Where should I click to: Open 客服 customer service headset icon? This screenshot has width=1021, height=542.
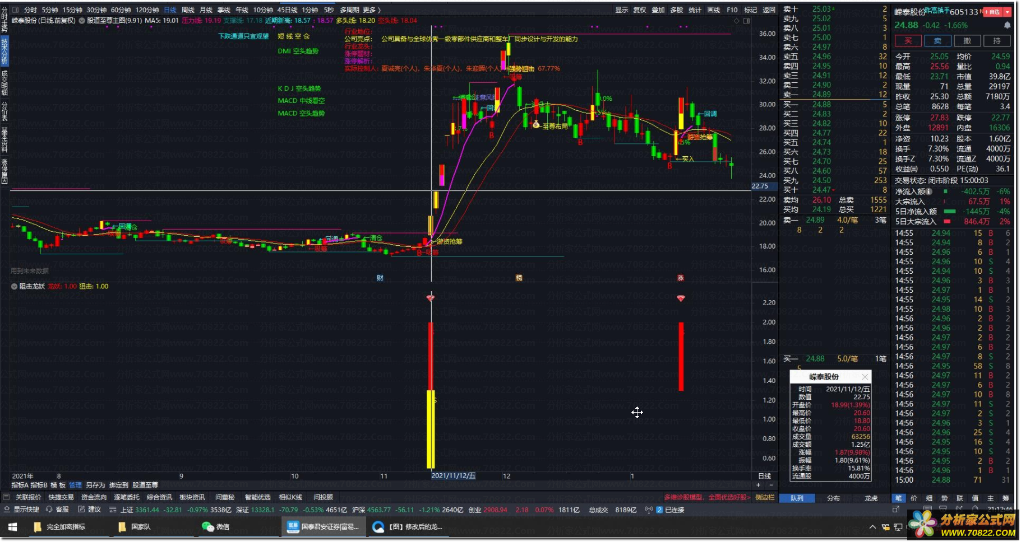[x=49, y=510]
